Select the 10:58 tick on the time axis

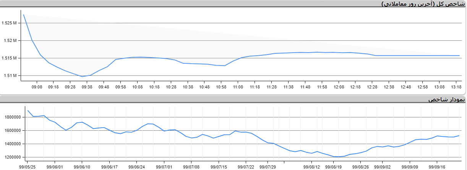point(221,87)
